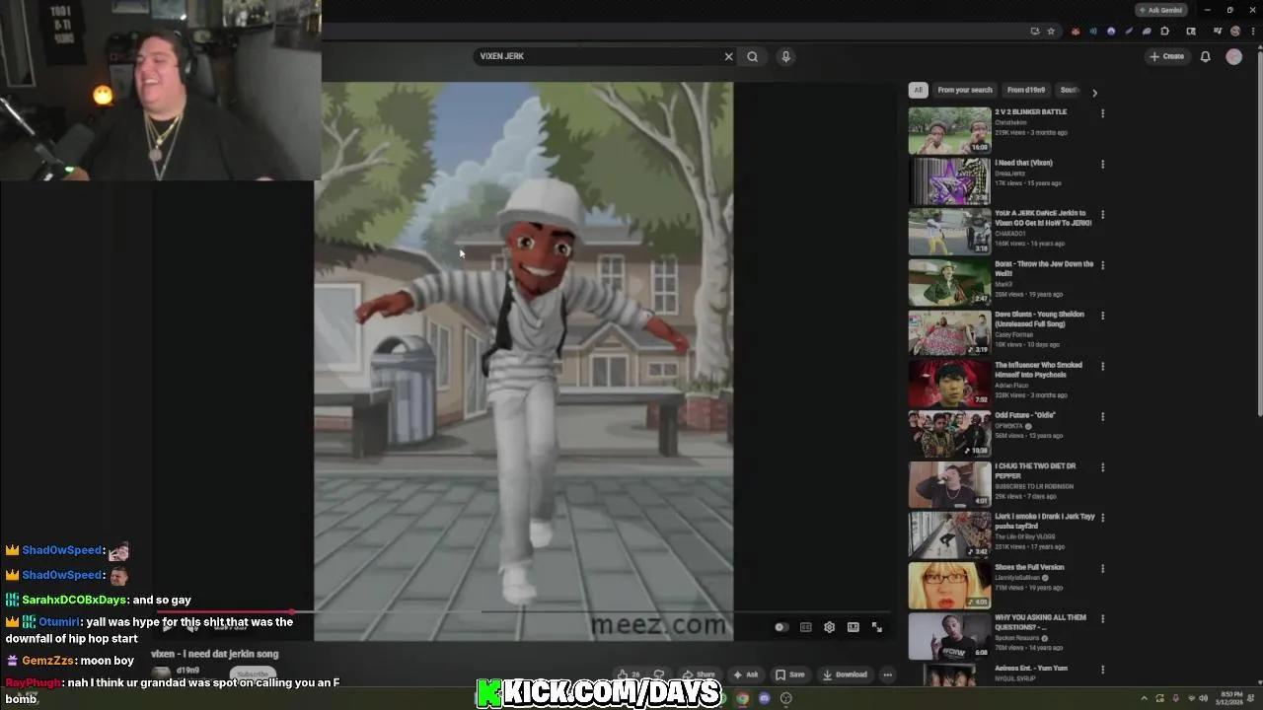
Task: Click the 'Dave Blunts - Young Sheldon' title
Action: click(1039, 319)
